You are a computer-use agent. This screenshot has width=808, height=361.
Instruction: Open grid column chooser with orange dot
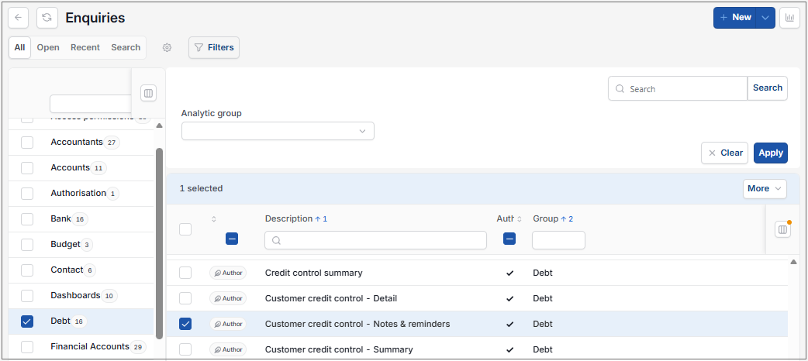782,229
